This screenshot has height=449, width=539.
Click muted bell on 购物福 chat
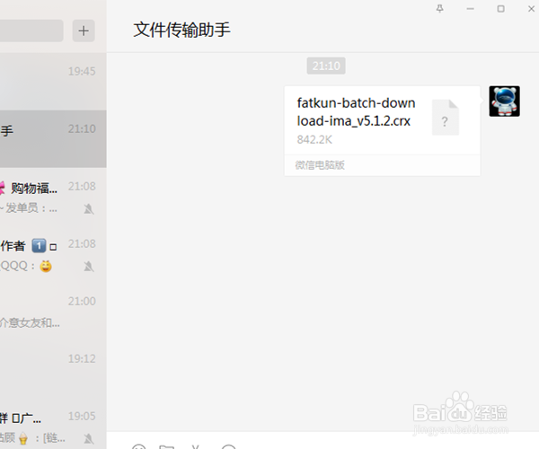89,209
